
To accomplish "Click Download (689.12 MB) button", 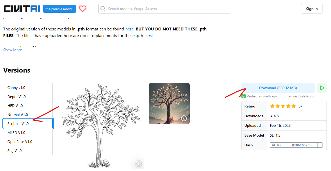I will 278,88.
